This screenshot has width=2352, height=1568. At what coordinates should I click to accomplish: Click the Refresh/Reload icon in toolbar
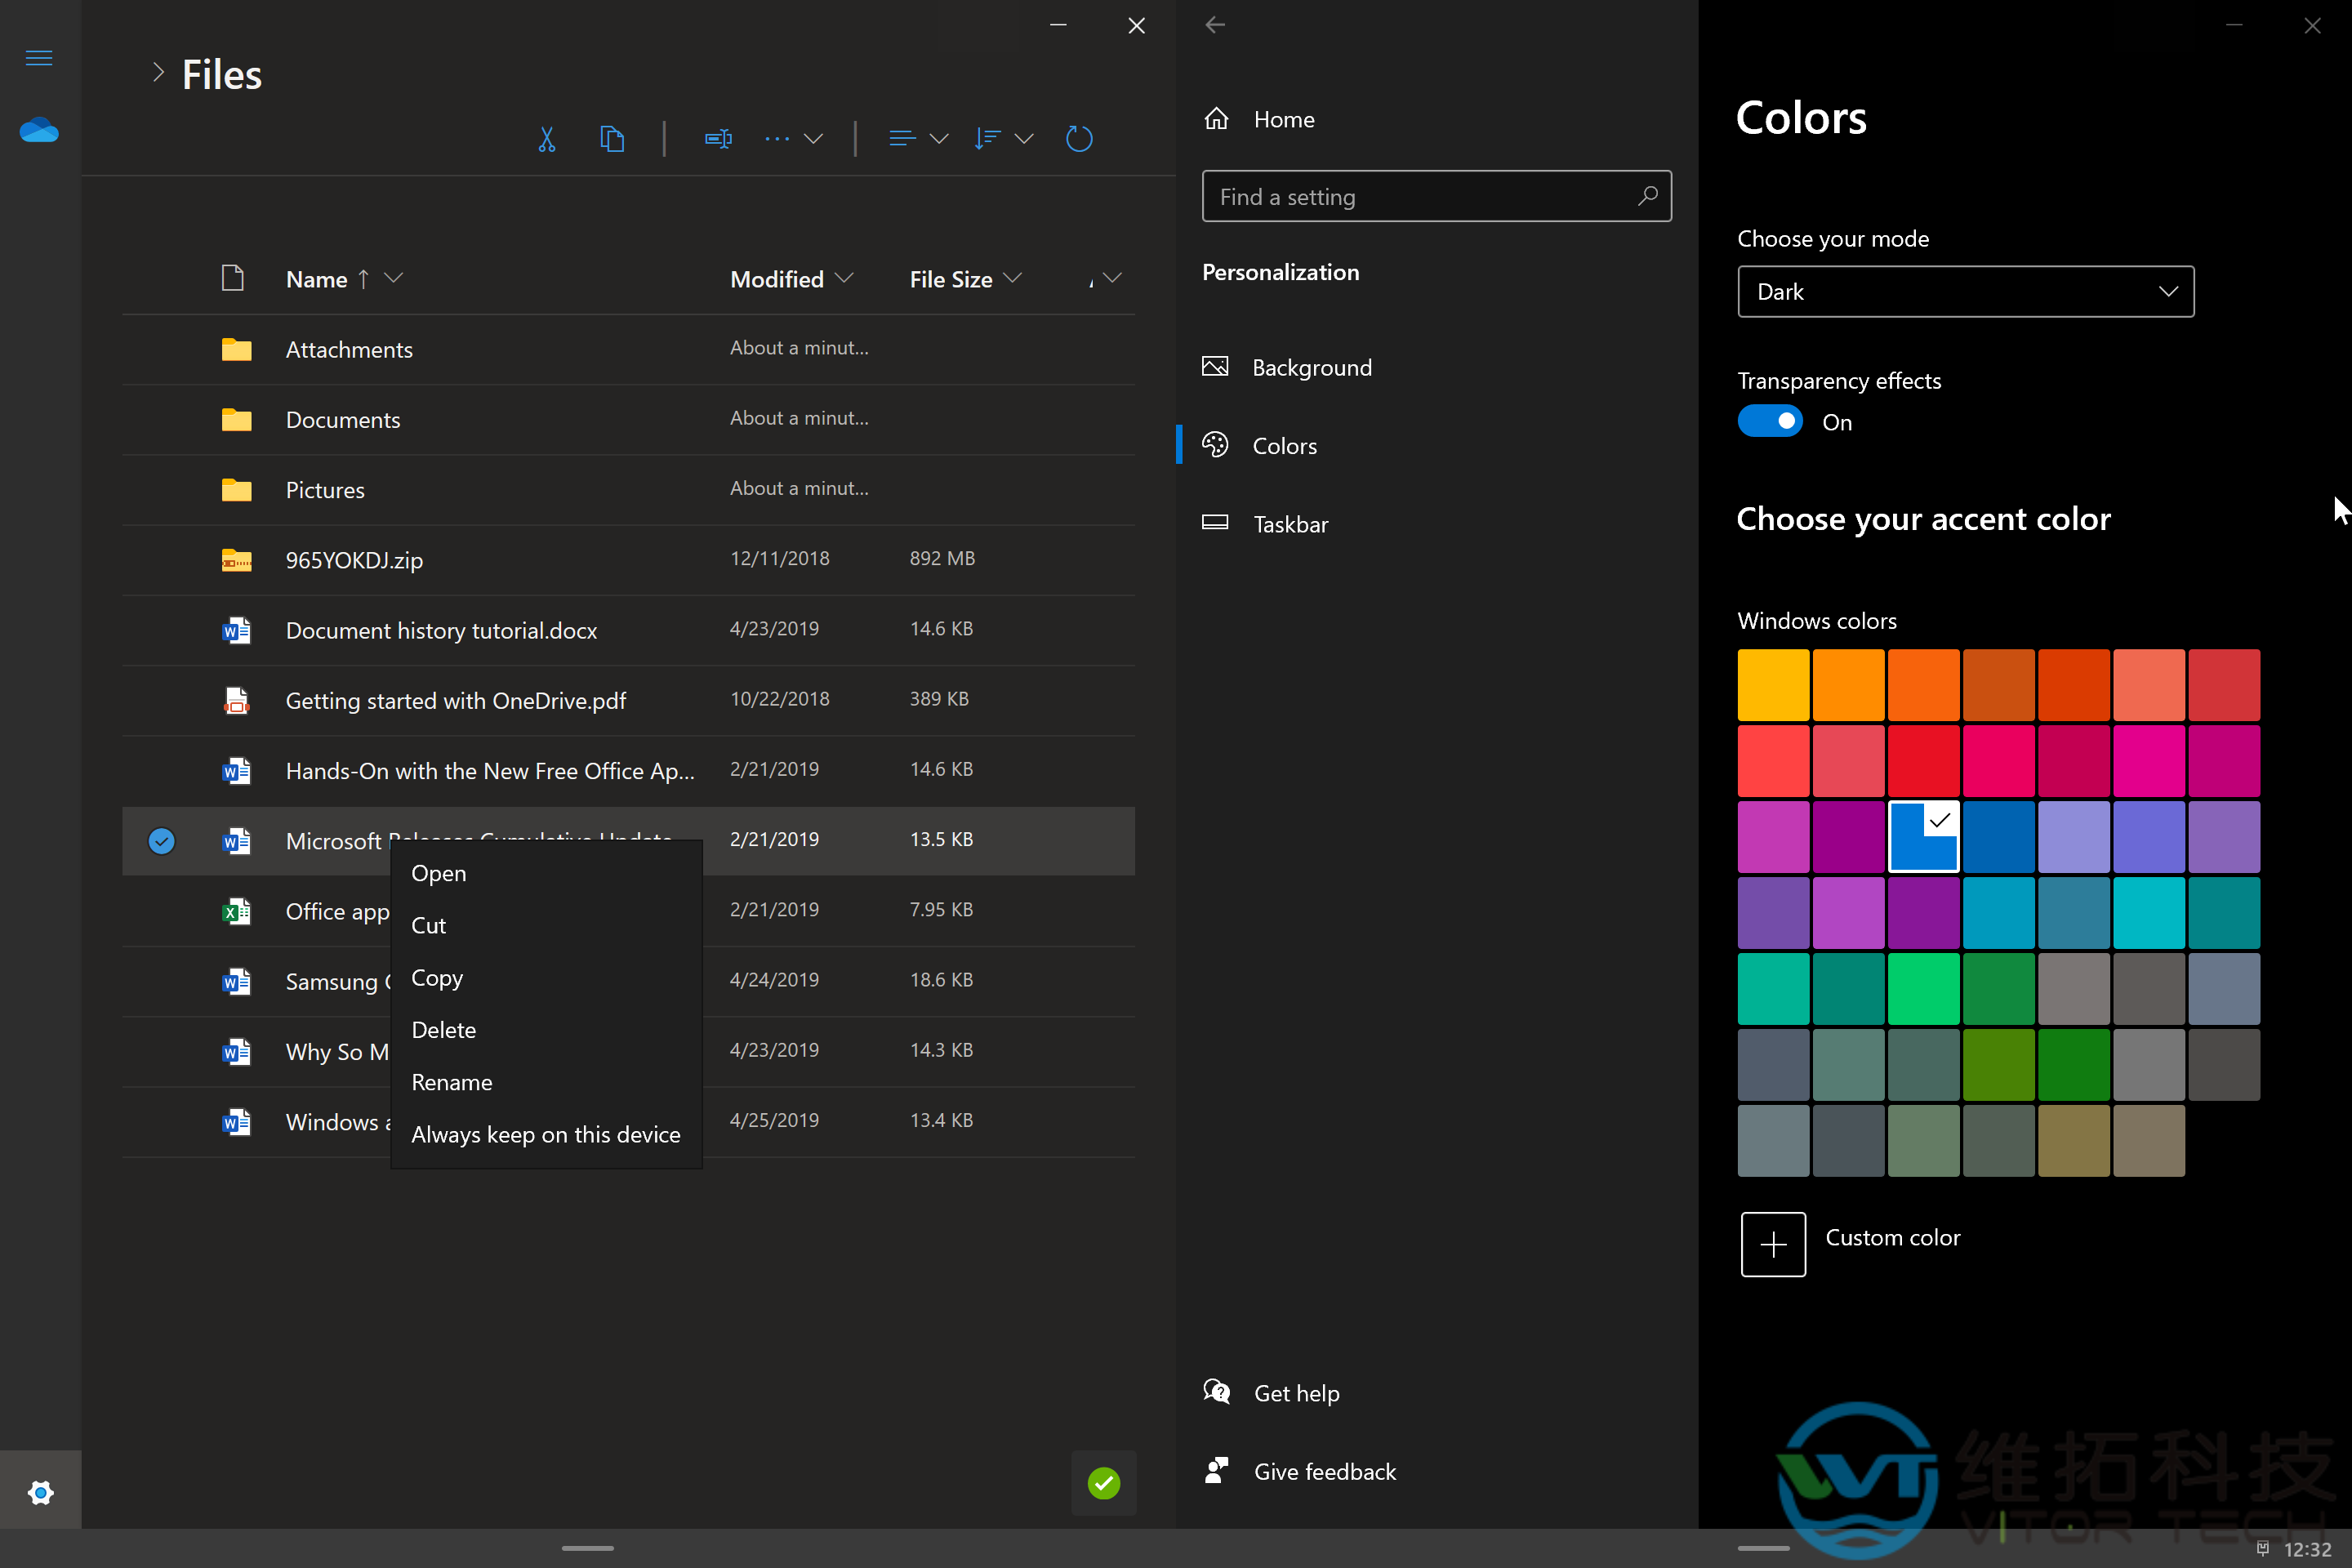point(1080,138)
